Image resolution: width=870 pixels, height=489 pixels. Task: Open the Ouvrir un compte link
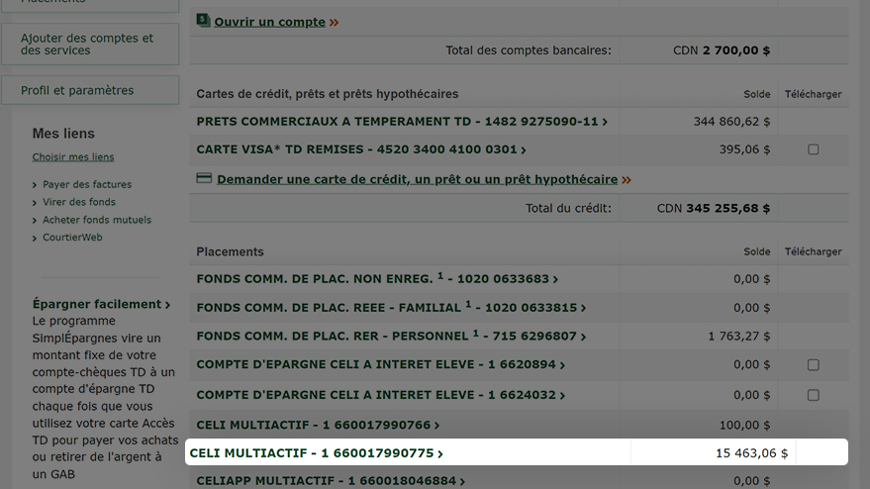269,22
